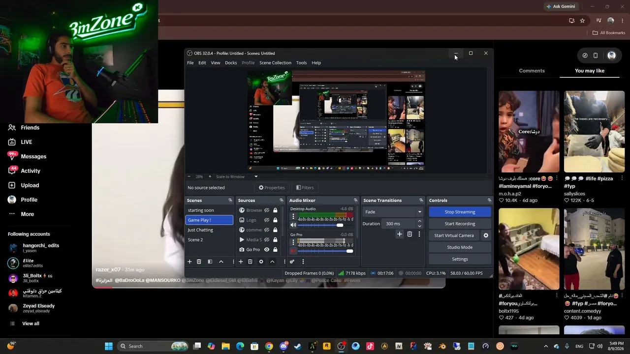Unlock the Logo source
630x354 pixels.
[275, 220]
